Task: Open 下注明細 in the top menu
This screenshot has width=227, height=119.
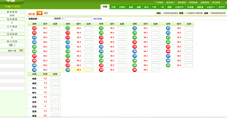Action: tap(159, 2)
